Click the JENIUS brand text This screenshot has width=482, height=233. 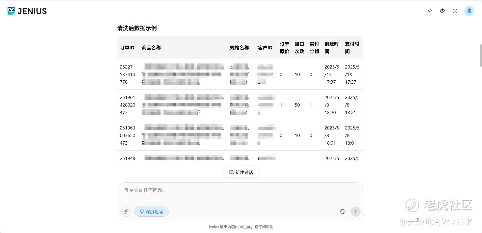click(x=32, y=11)
